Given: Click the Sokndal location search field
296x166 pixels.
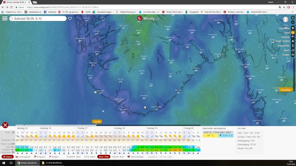Looking at the screenshot, I should pyautogui.click(x=38, y=19).
